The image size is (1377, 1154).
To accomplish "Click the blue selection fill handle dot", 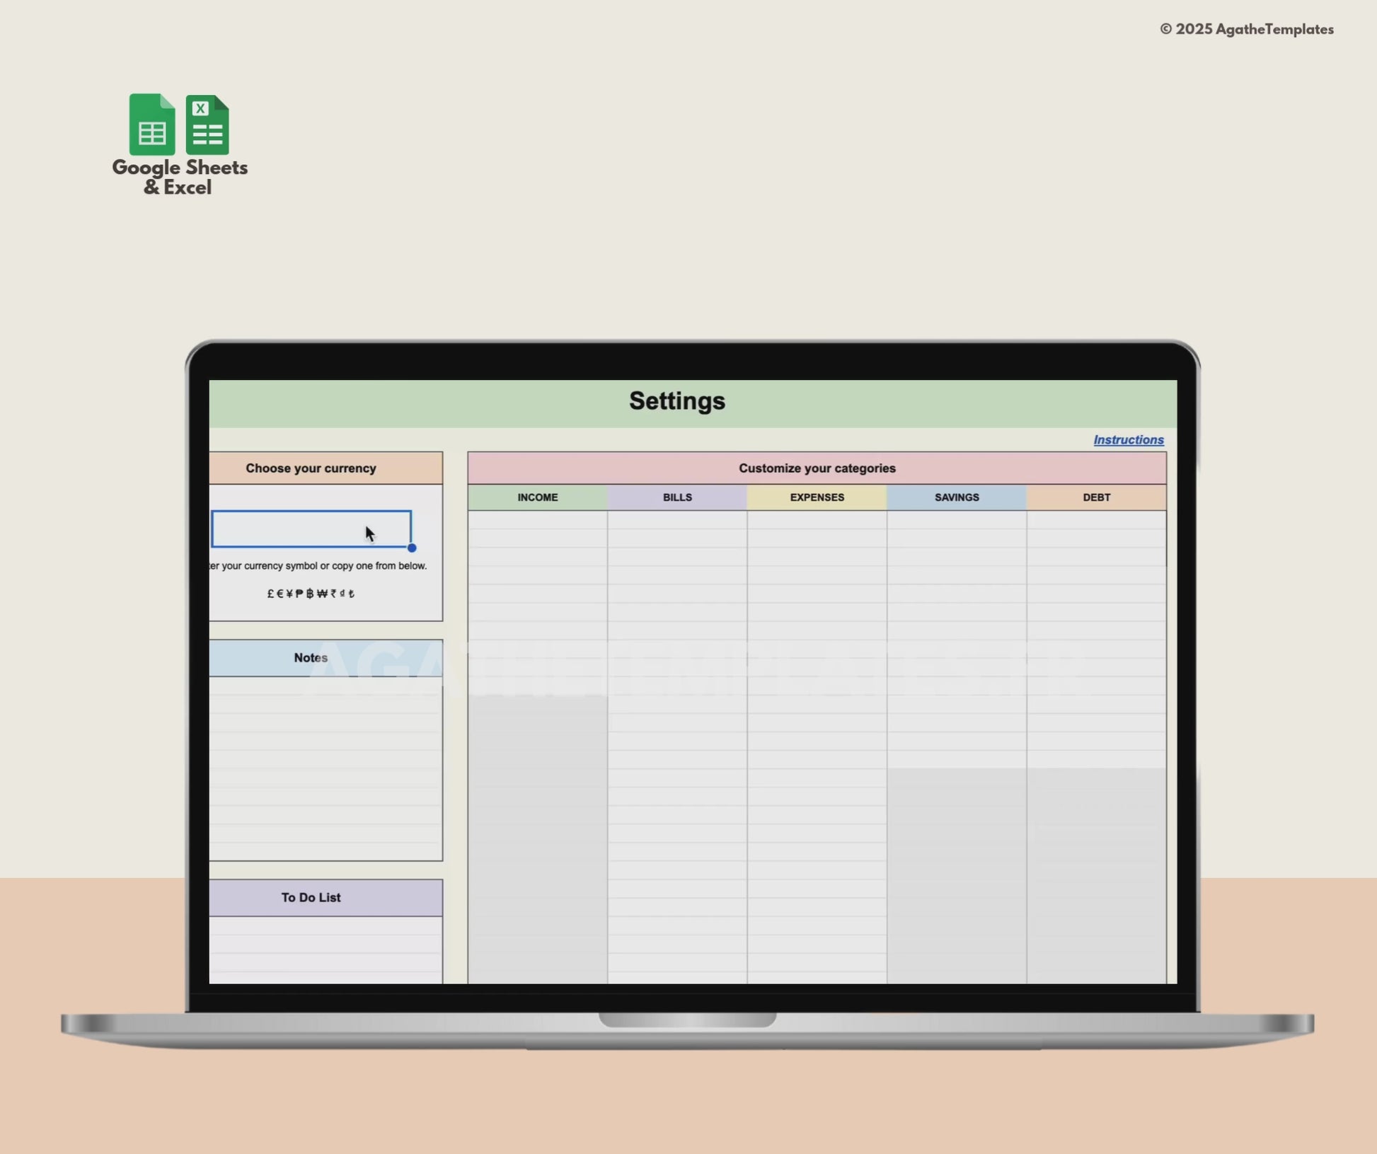I will click(412, 548).
